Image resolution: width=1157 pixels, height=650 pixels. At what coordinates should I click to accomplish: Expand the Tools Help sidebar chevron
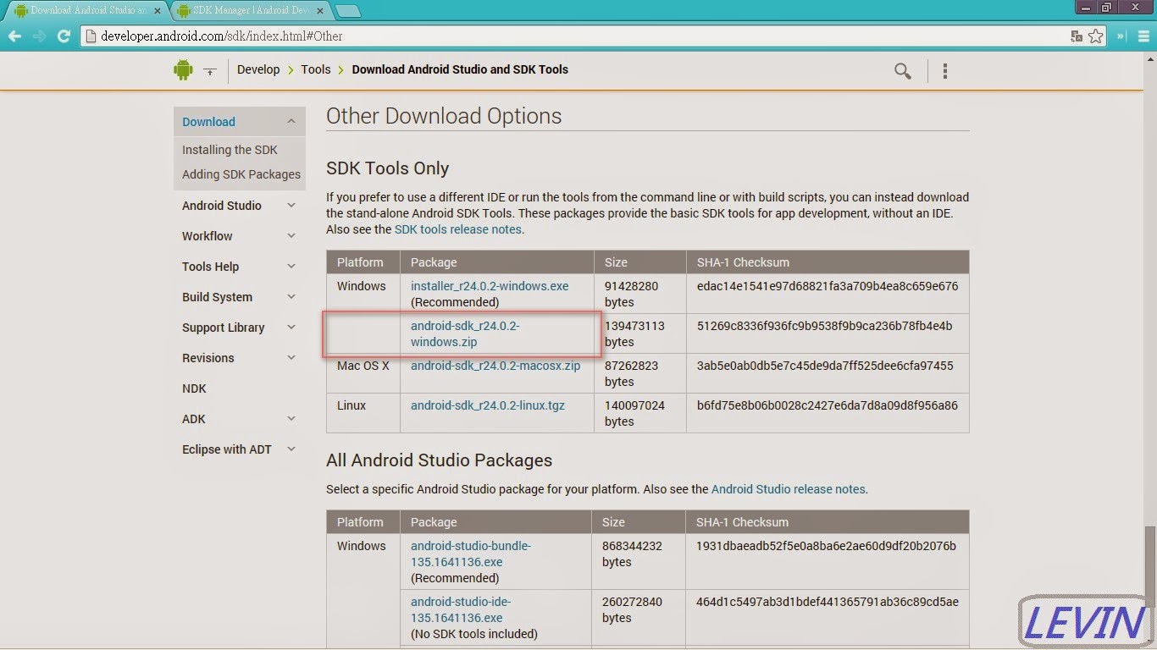point(291,267)
